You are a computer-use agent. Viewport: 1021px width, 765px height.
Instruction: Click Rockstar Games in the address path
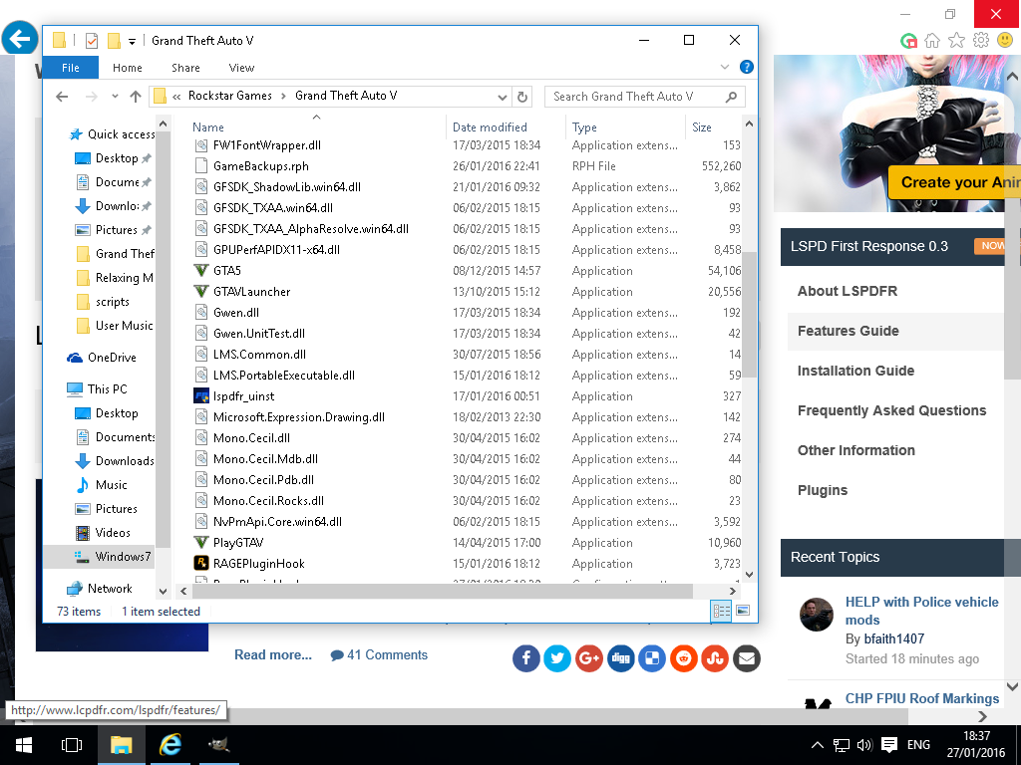230,96
